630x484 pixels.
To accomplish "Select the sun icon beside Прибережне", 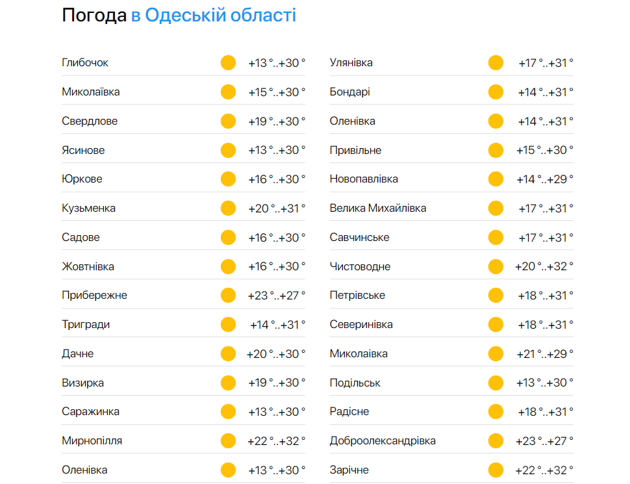I will 228,295.
